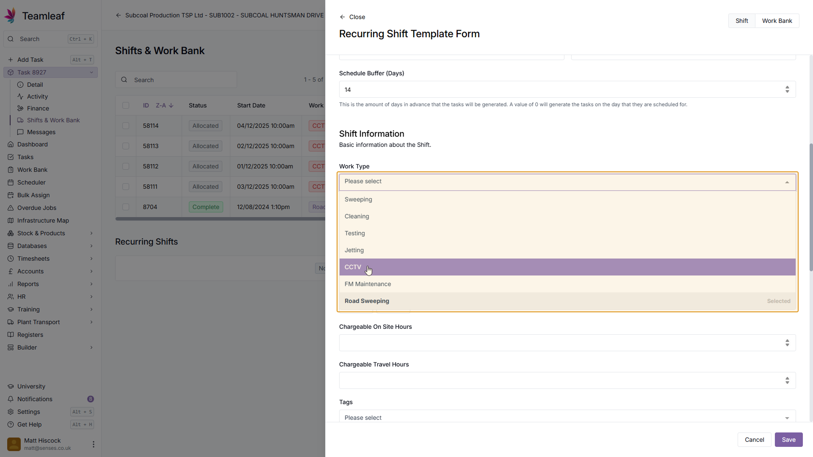
Task: Tick the checkbox for shift 58114
Action: 126,126
